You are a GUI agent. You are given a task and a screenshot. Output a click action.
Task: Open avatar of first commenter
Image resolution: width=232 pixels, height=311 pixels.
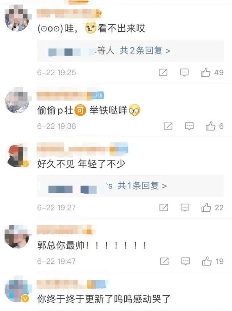pos(17,19)
